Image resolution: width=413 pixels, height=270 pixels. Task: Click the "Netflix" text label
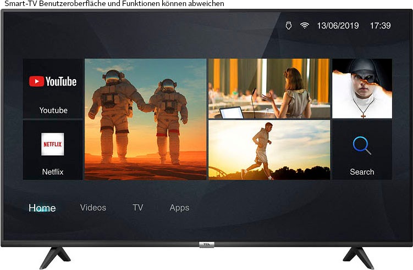[x=53, y=172]
